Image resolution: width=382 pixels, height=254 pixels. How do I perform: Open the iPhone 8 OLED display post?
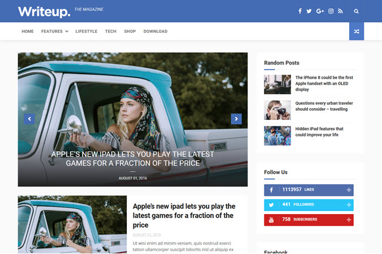click(324, 83)
